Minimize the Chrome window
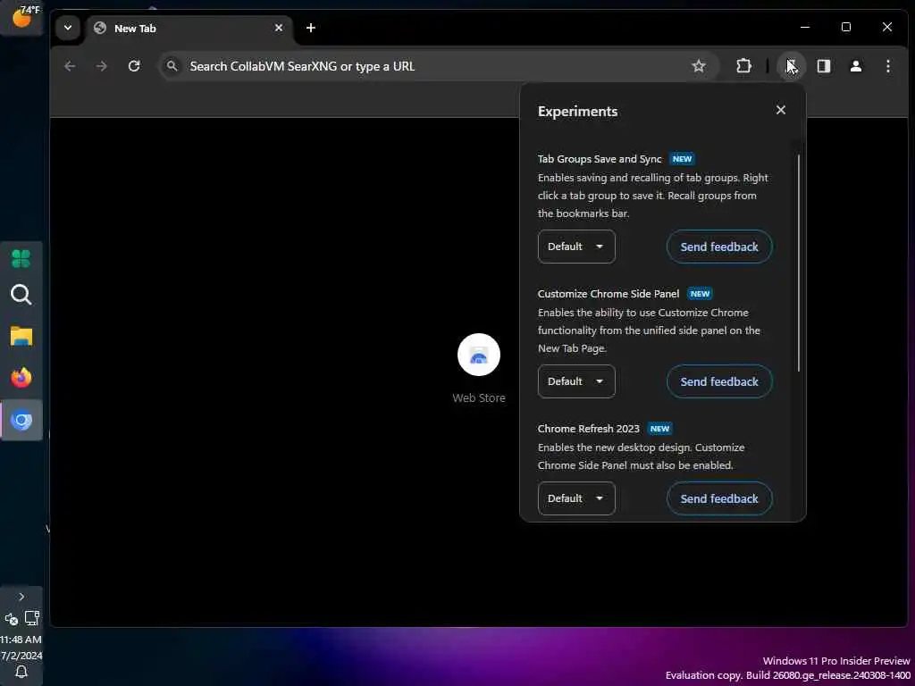The height and width of the screenshot is (686, 915). (805, 27)
